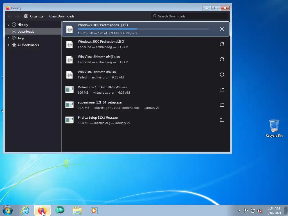Retry the failed Win Vista Ultimate x64.iso download
This screenshot has width=288, height=216.
pos(222,74)
